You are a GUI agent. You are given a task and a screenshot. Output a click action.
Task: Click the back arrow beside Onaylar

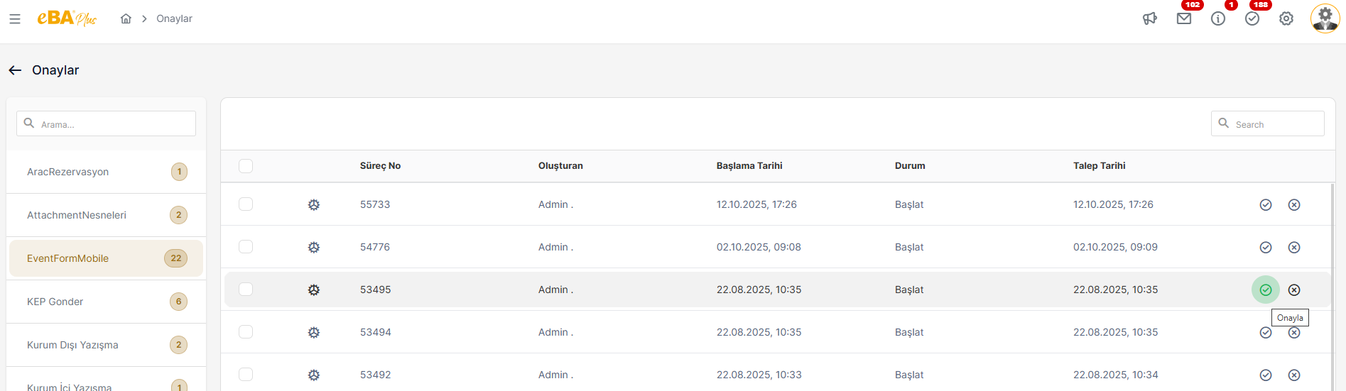(x=15, y=70)
